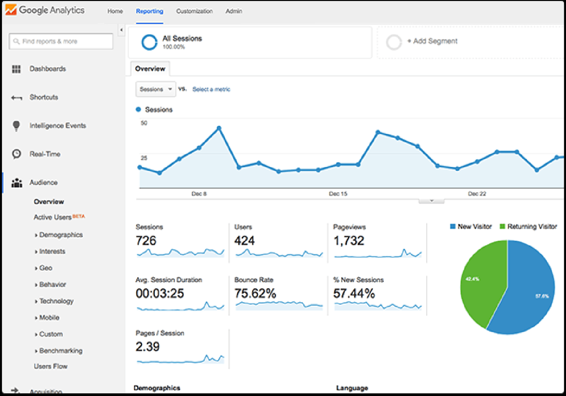Open the Admin tab

(234, 11)
